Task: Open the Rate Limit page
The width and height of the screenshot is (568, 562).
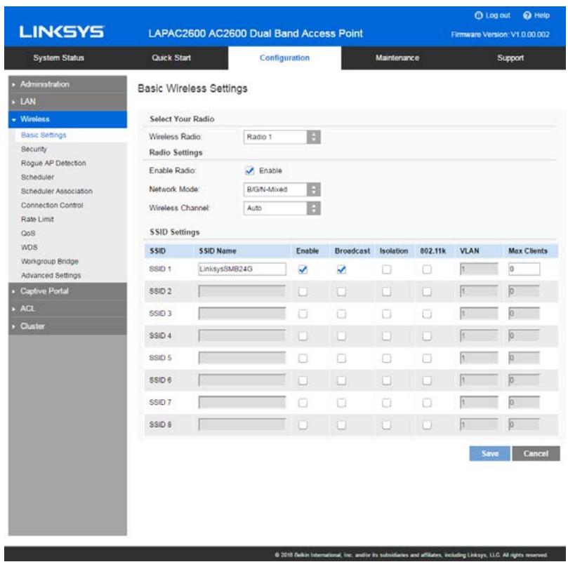Action: point(37,220)
